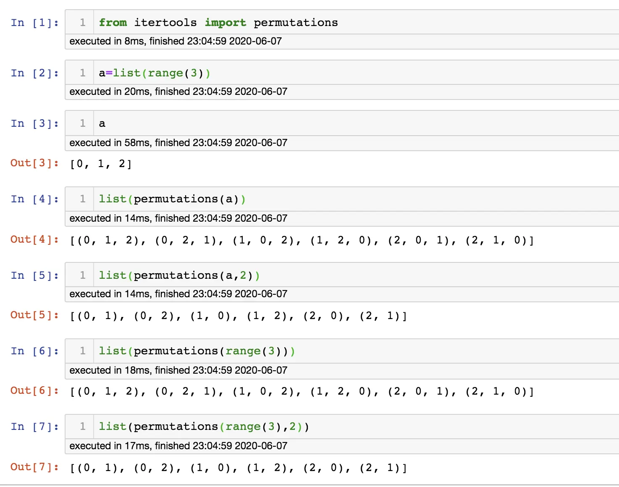Click the In [7] prompt label

(x=35, y=427)
